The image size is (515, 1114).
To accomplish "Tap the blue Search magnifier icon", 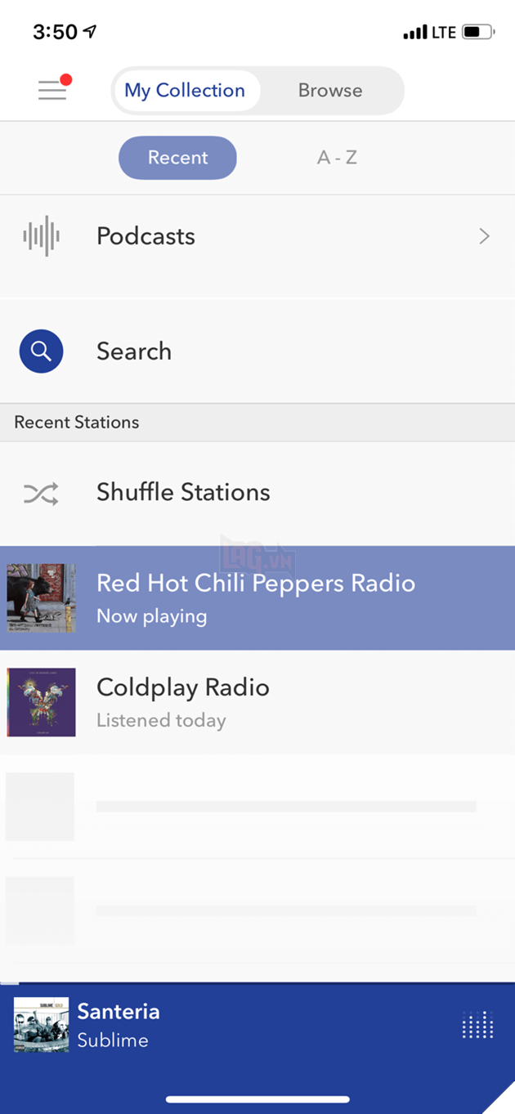I will (41, 351).
